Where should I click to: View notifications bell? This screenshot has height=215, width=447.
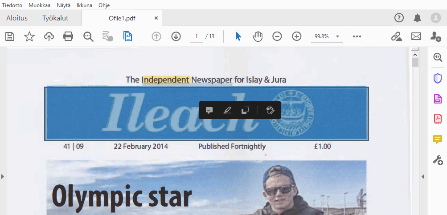click(x=417, y=18)
